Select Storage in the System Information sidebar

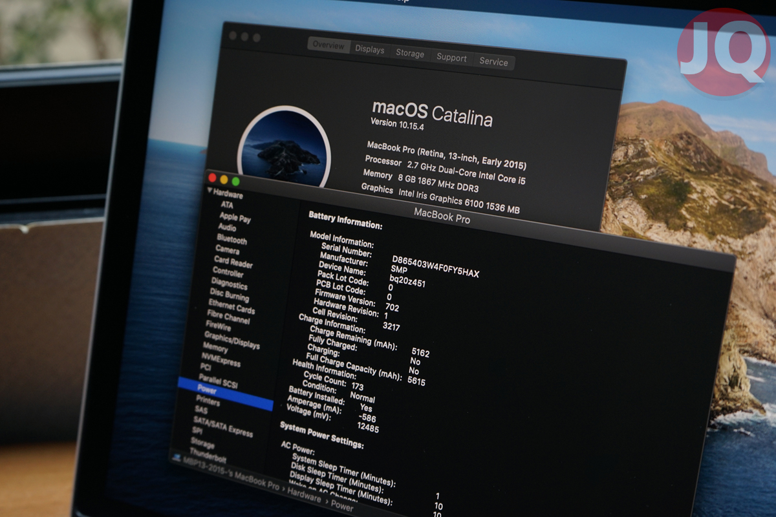[202, 444]
